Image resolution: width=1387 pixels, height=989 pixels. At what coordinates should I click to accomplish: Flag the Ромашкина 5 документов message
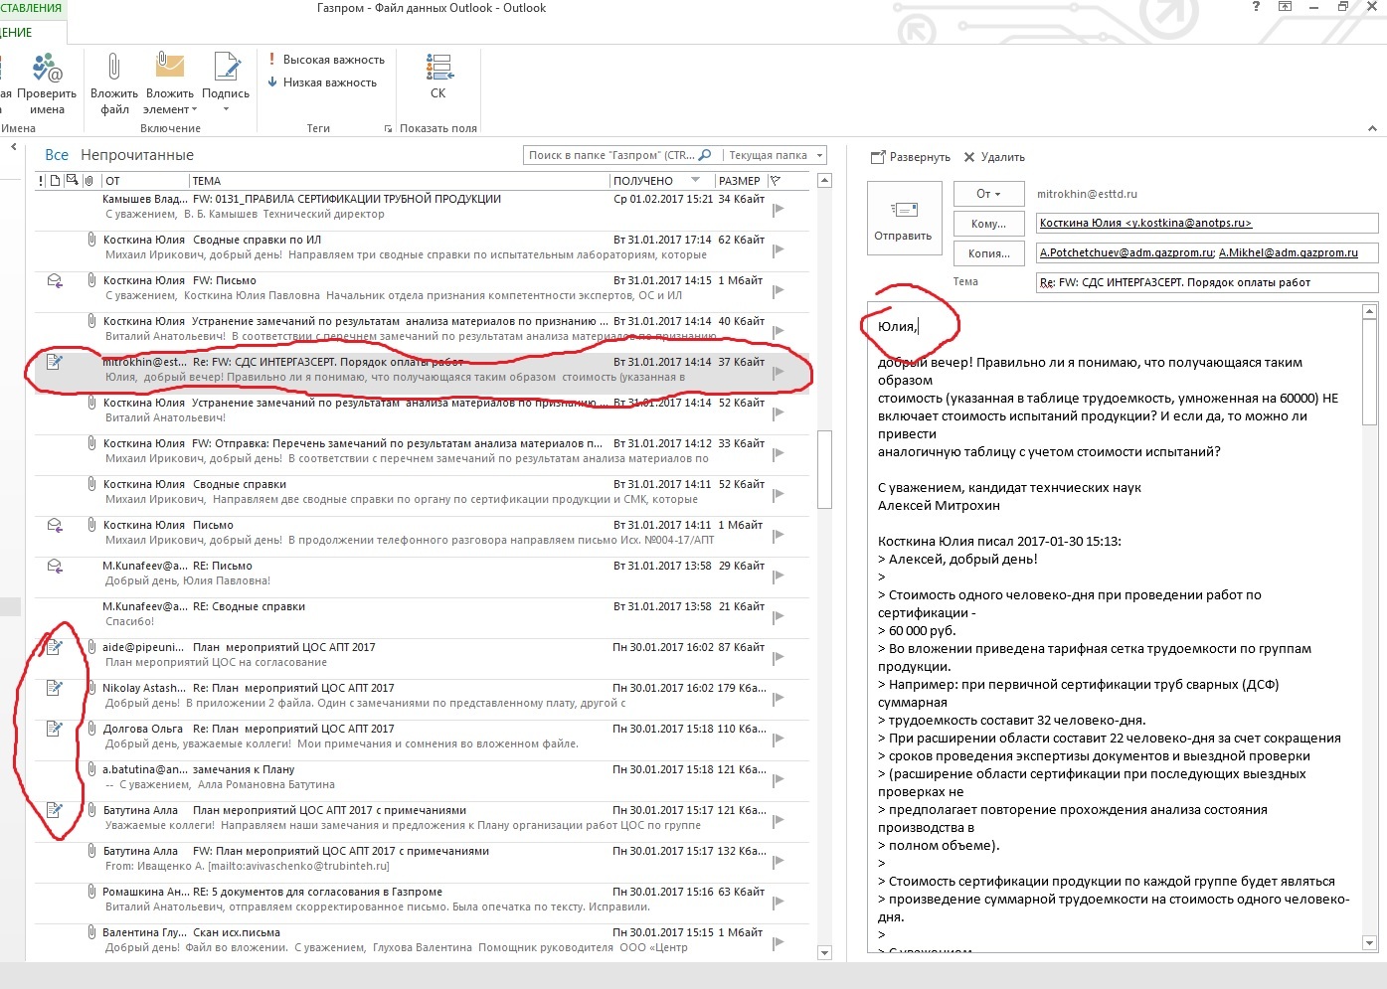[x=778, y=902]
